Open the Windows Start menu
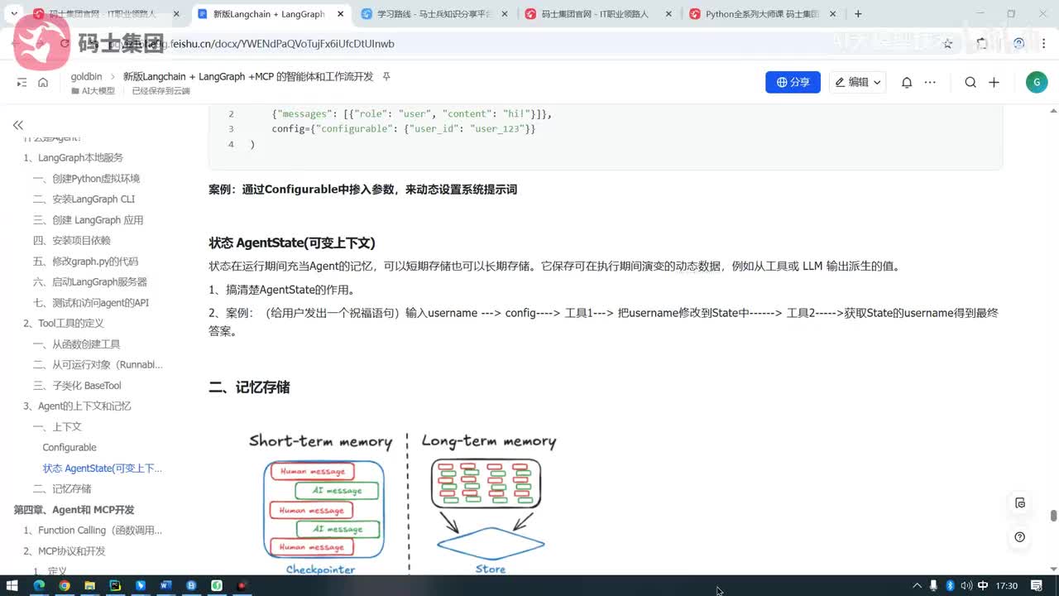This screenshot has height=596, width=1059. point(12,586)
